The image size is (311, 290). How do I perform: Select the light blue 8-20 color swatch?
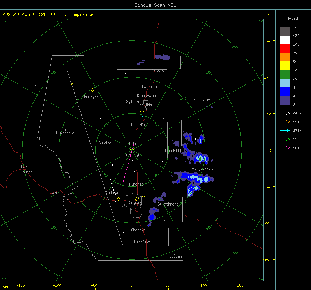coord(285,83)
